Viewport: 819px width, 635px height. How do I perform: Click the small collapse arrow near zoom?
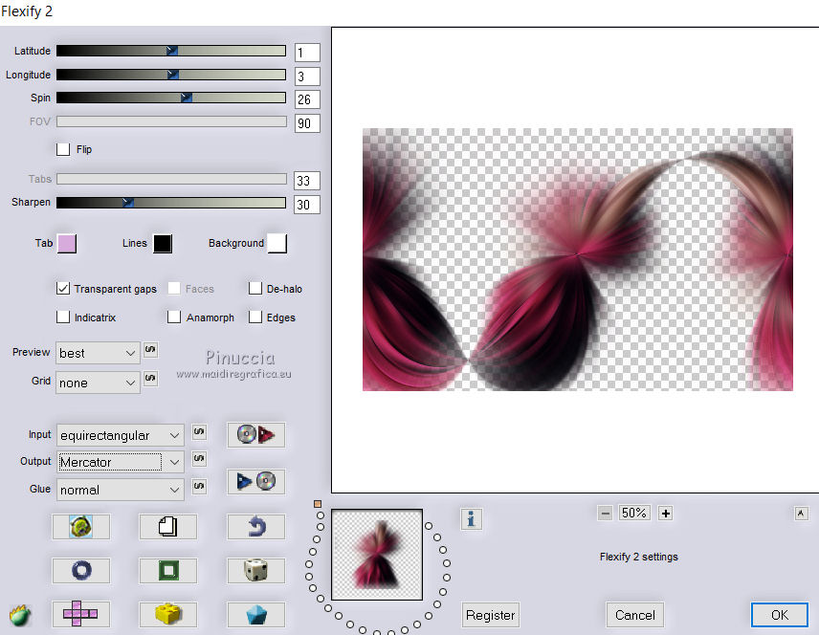tap(801, 514)
